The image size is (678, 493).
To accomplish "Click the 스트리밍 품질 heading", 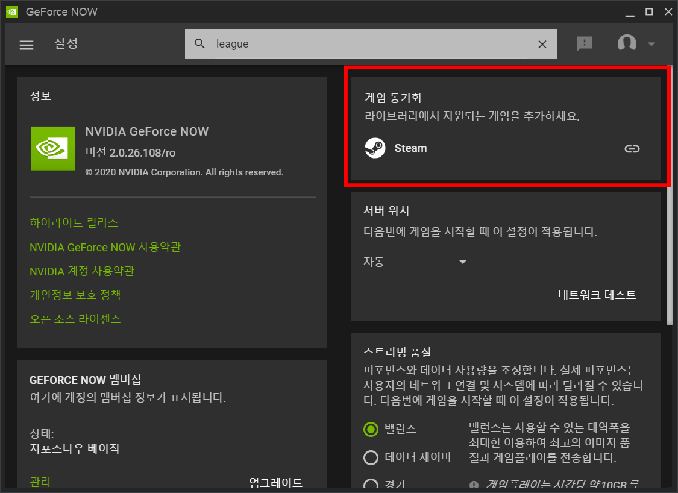I will click(397, 352).
